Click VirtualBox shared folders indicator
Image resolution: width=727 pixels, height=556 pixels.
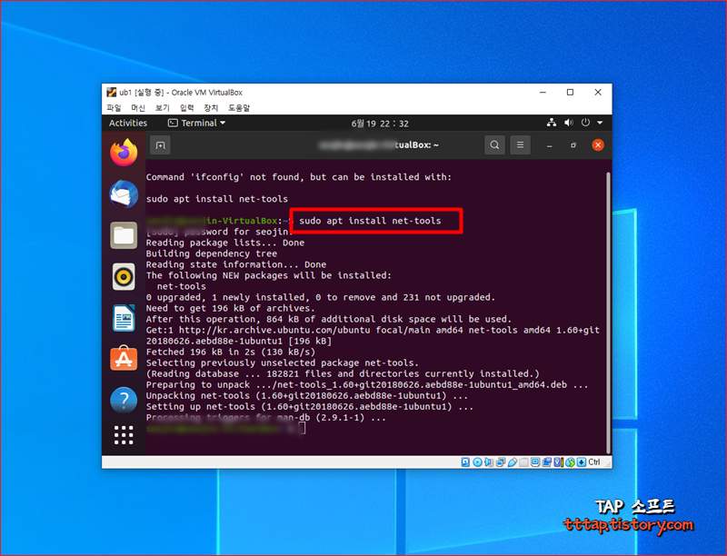tap(524, 462)
